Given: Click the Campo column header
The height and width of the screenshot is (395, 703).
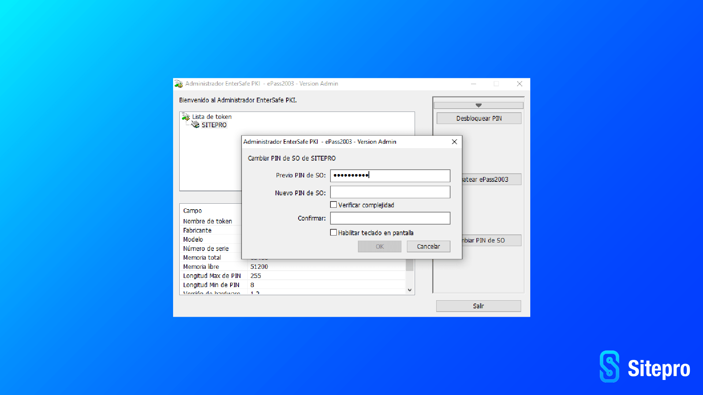Looking at the screenshot, I should [192, 211].
